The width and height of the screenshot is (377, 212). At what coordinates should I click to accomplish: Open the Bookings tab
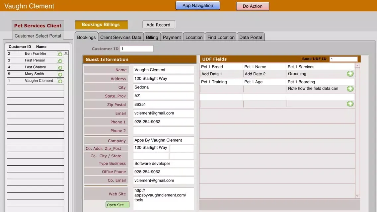(86, 37)
